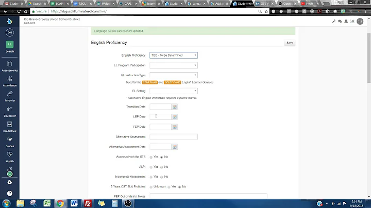The image size is (371, 208).
Task: Click the FEP Out of district Notes field
Action: (208, 196)
